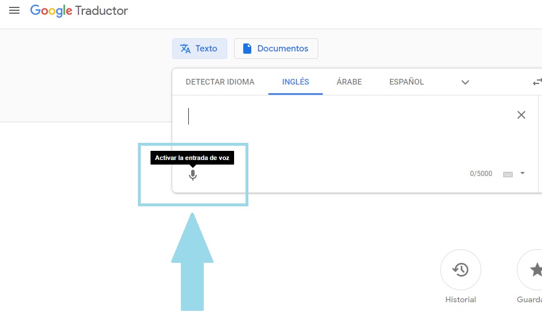
Task: Swap source and target languages
Action: pos(537,82)
